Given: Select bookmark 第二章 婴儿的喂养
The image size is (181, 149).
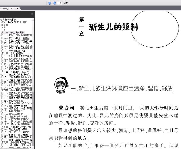Looking at the screenshot, I should (x=12, y=54).
